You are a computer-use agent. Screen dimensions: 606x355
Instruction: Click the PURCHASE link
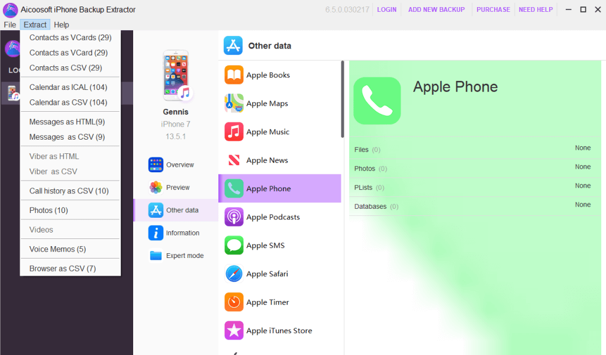pyautogui.click(x=493, y=9)
